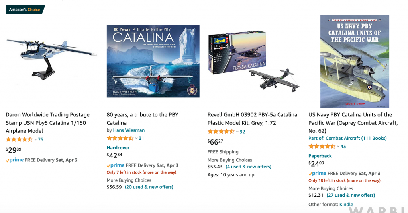Expand the Revell kit rating dropdown

pyautogui.click(x=237, y=132)
